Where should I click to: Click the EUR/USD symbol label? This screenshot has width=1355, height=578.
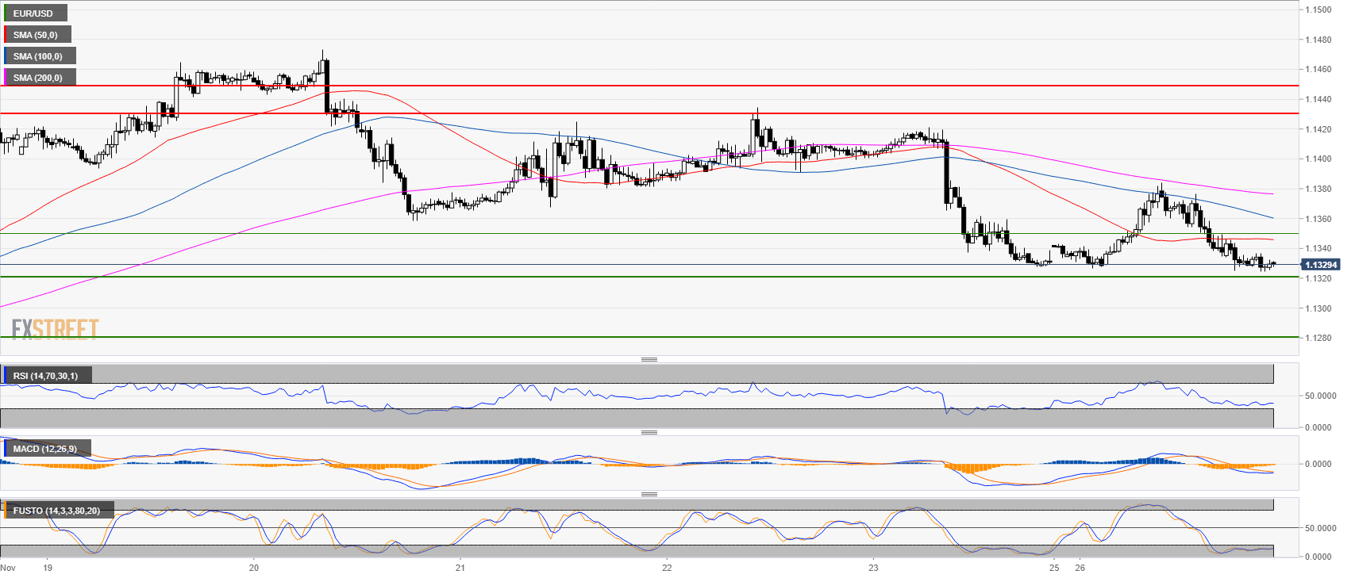33,13
